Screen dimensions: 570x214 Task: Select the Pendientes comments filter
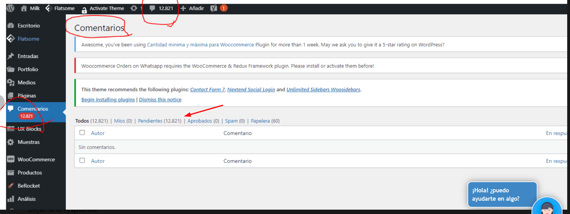[150, 121]
